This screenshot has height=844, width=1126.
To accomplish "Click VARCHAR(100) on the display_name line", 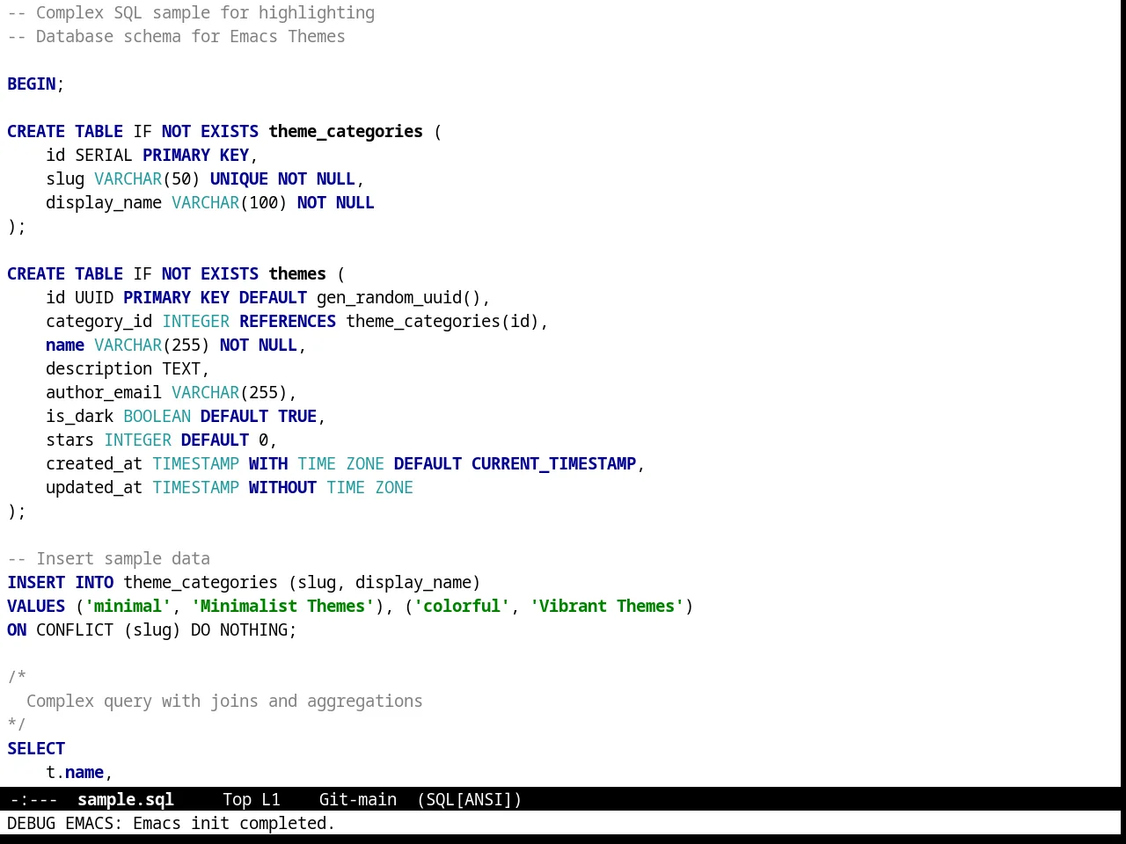I will coord(230,202).
